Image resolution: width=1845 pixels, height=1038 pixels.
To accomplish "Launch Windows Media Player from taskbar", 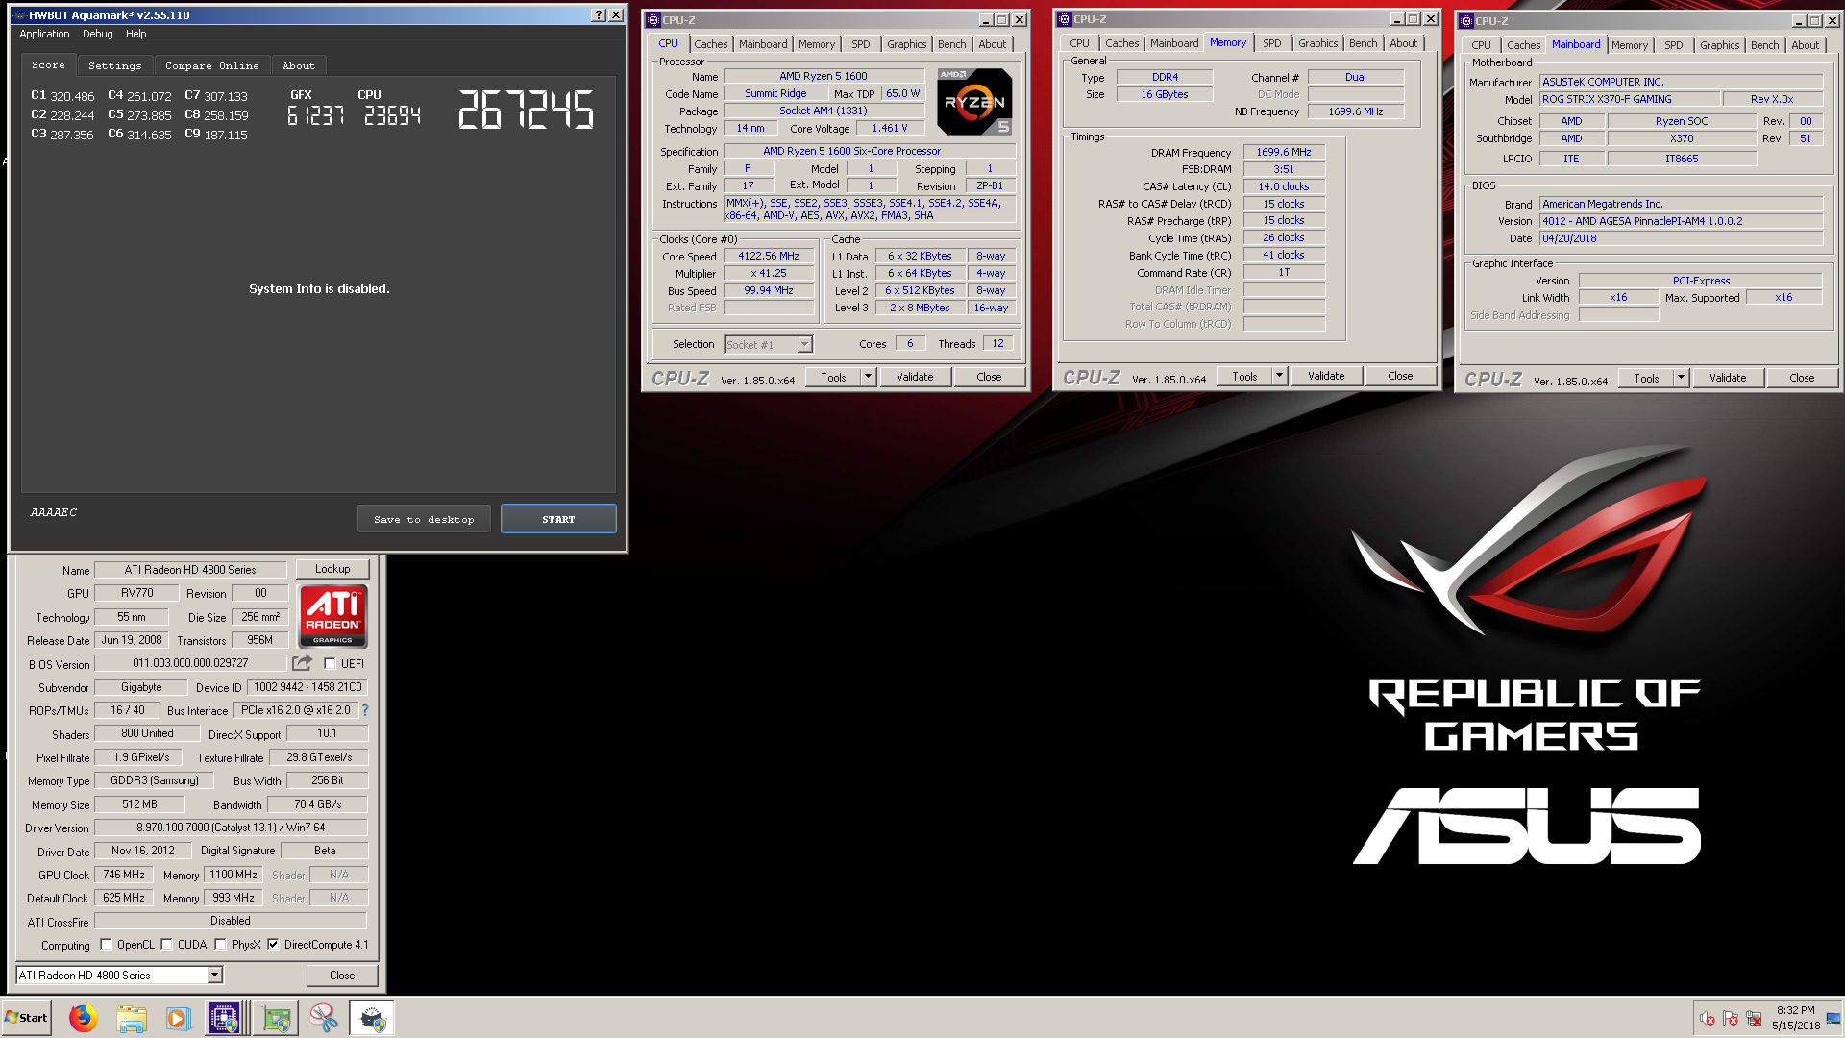I will click(x=177, y=1018).
